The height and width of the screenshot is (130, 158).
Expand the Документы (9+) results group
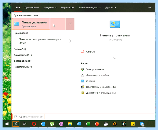[x=23, y=55]
